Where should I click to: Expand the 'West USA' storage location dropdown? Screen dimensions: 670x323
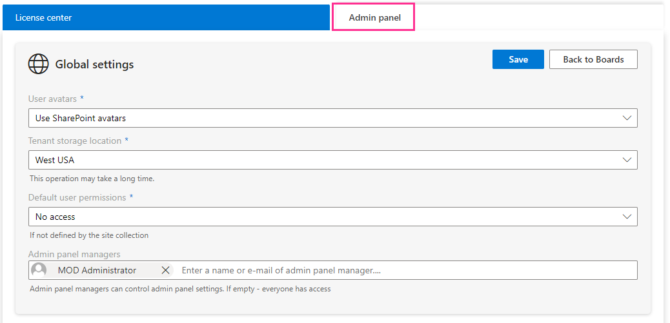323,160
